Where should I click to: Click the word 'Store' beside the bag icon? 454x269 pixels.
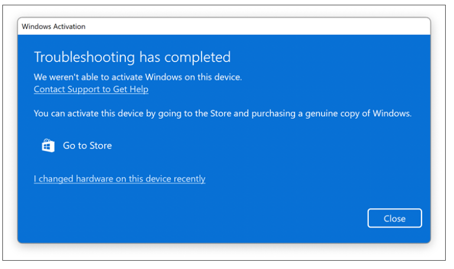click(x=100, y=145)
